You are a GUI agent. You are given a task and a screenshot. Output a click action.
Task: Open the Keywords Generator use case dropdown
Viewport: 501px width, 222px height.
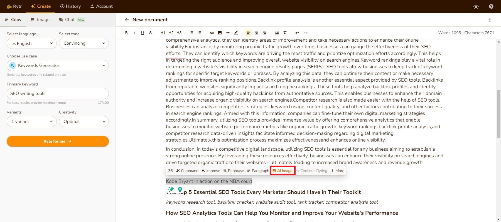pyautogui.click(x=58, y=65)
